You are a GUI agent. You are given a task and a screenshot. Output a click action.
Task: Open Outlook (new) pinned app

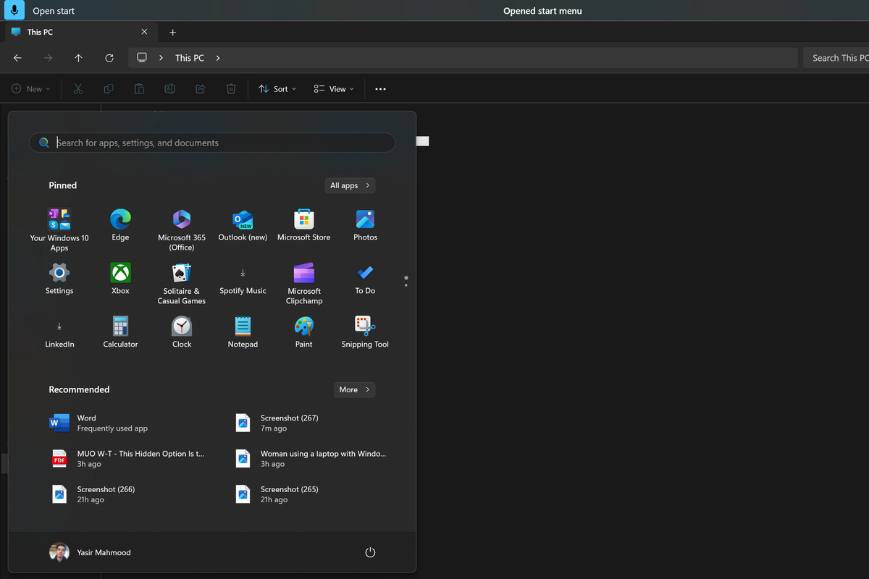[x=243, y=225]
